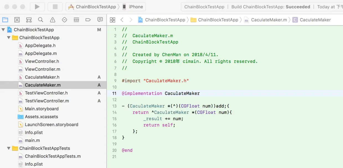Open the Source Control navigator
Viewport: 343px width, 168px height.
(x=17, y=20)
